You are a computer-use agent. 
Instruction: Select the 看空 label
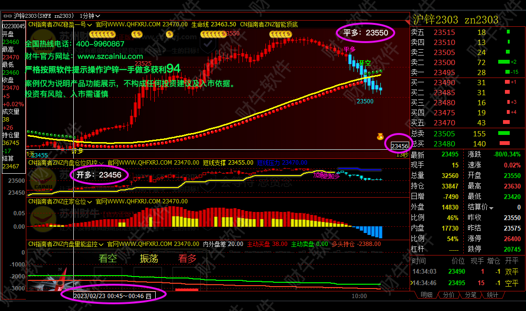[x=108, y=258]
